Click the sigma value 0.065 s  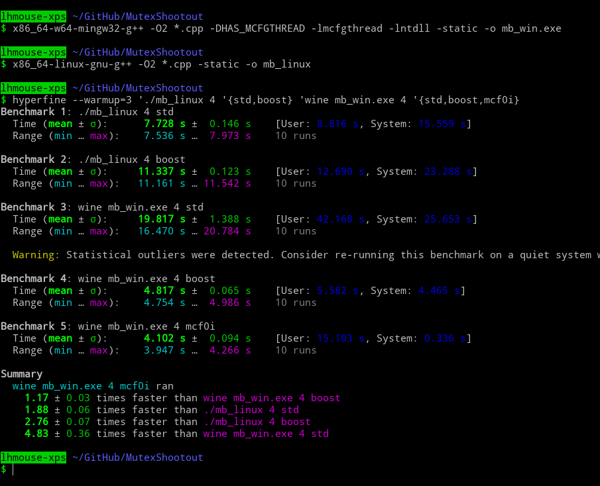(x=230, y=291)
